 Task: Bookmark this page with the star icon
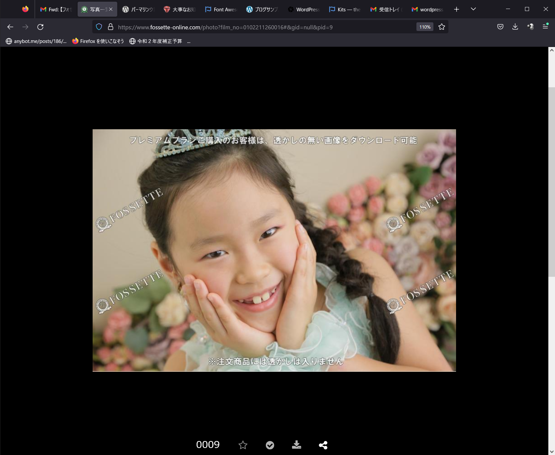[442, 27]
